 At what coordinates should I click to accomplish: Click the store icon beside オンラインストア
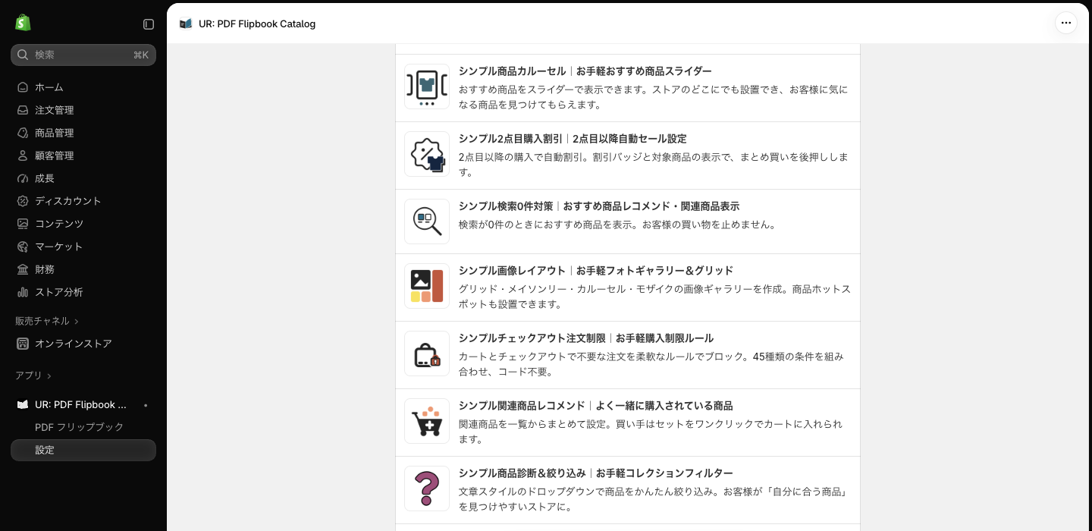pos(23,344)
